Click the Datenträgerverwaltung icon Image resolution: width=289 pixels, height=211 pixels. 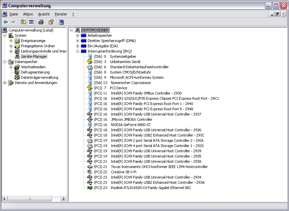tap(17, 77)
